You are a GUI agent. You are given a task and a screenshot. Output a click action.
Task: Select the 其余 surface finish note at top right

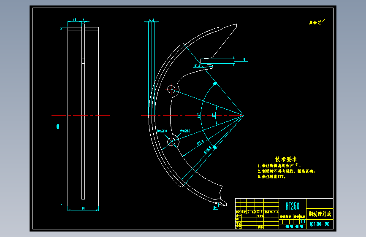tap(317, 22)
